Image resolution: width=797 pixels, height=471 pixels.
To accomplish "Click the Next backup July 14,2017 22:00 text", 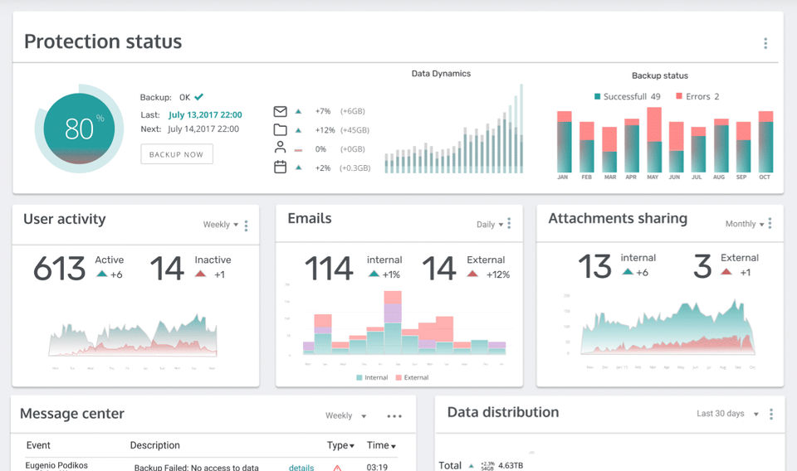I will point(189,129).
